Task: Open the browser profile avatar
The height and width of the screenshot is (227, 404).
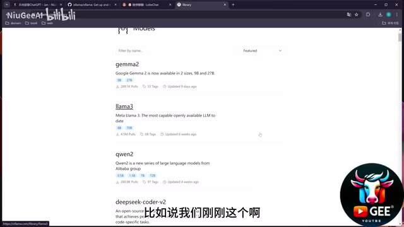Action: coord(389,15)
